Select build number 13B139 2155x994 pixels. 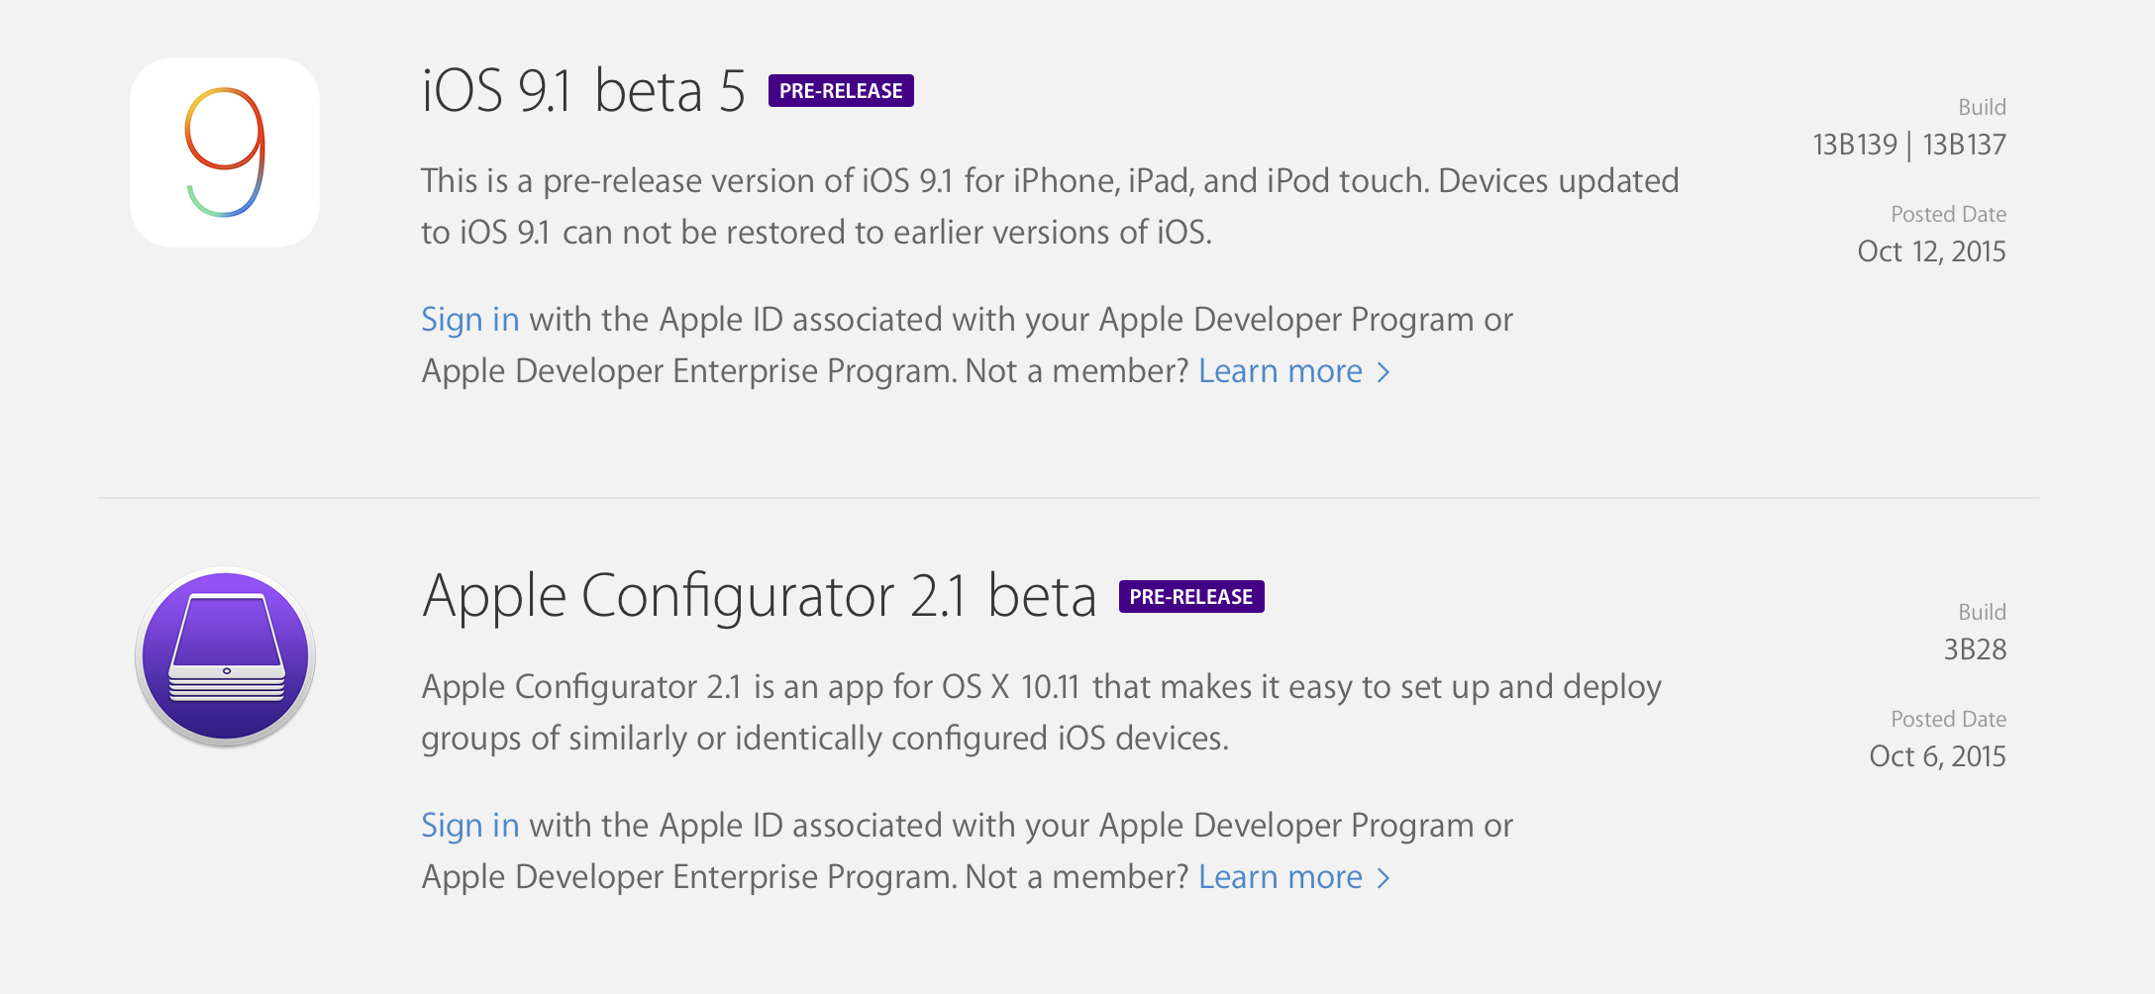point(1854,146)
